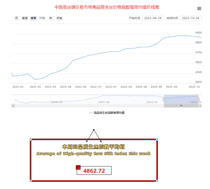This screenshot has height=189, width=210.
Task: Select the 季度 (quarter) range button
Action: click(x=25, y=18)
